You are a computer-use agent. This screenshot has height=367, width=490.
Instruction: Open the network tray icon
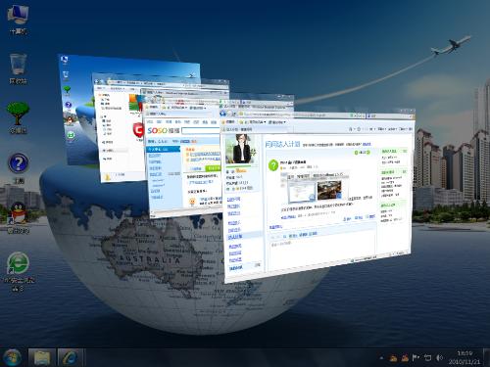(428, 358)
